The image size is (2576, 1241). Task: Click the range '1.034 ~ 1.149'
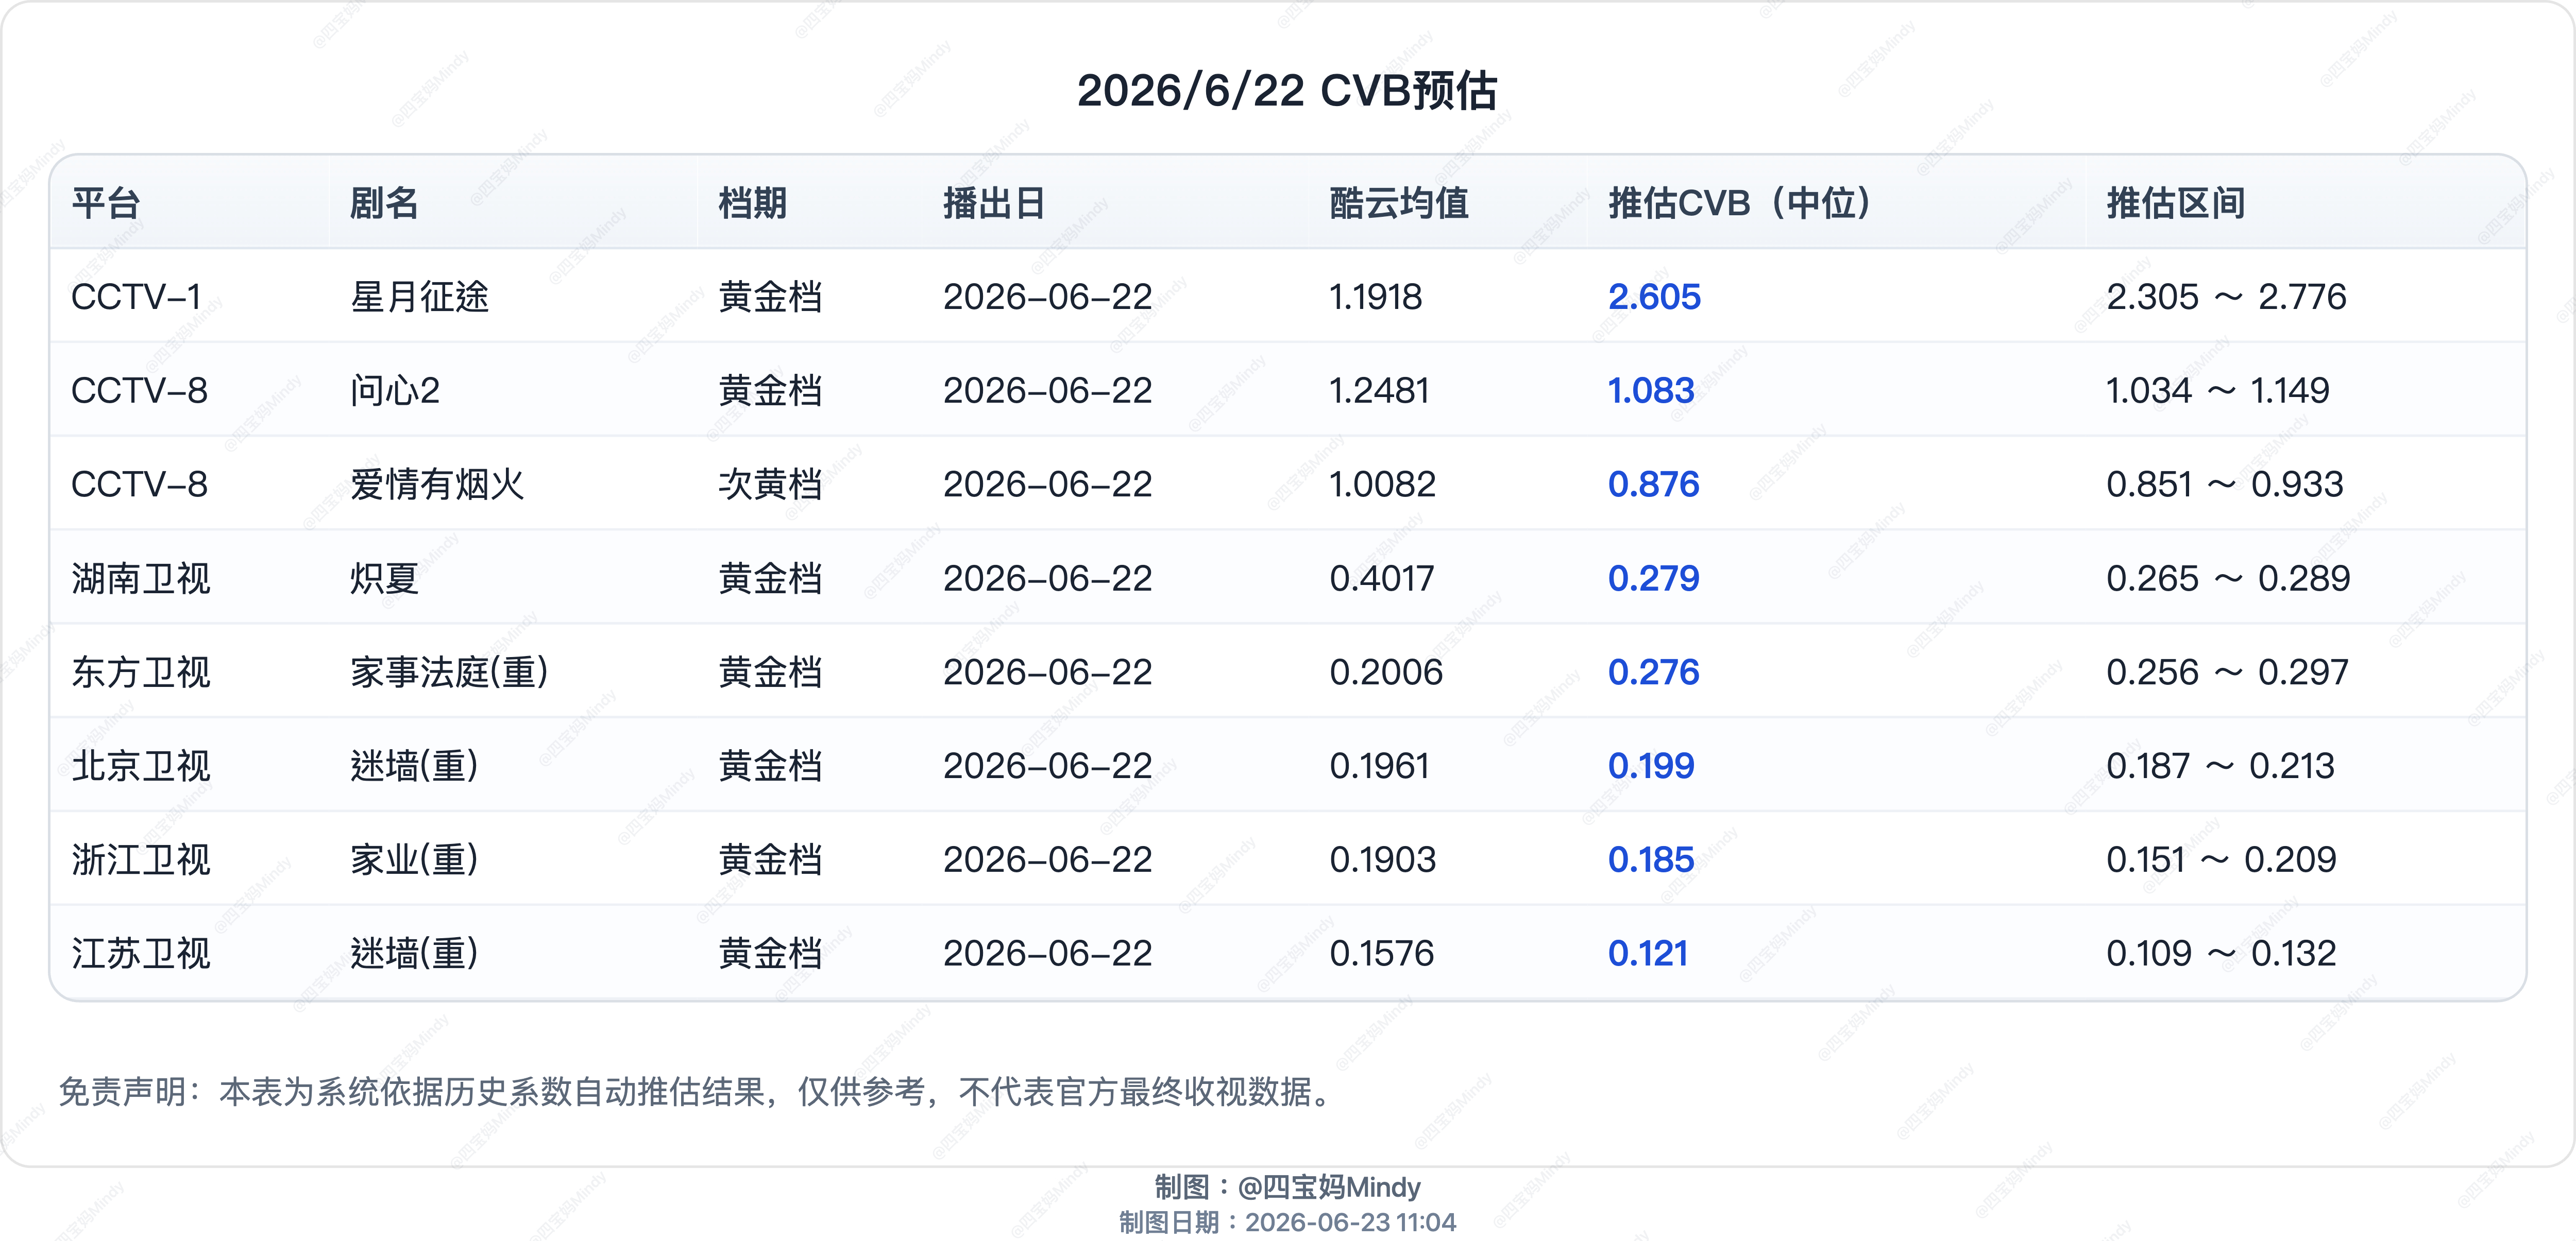2217,391
